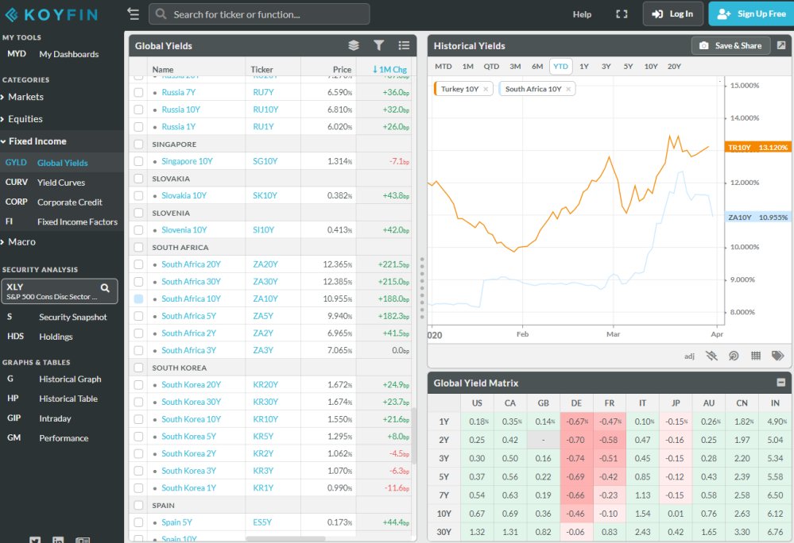Select the YTD time range tab
The width and height of the screenshot is (794, 543).
coord(560,66)
